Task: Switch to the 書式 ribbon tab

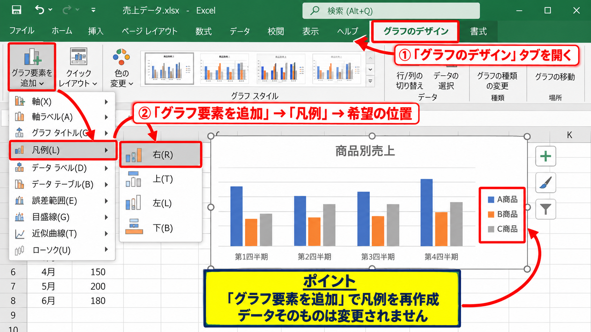Action: (478, 31)
